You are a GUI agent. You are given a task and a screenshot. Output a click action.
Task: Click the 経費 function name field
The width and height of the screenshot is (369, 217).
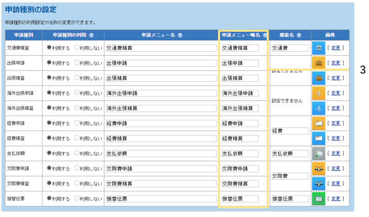[290, 131]
